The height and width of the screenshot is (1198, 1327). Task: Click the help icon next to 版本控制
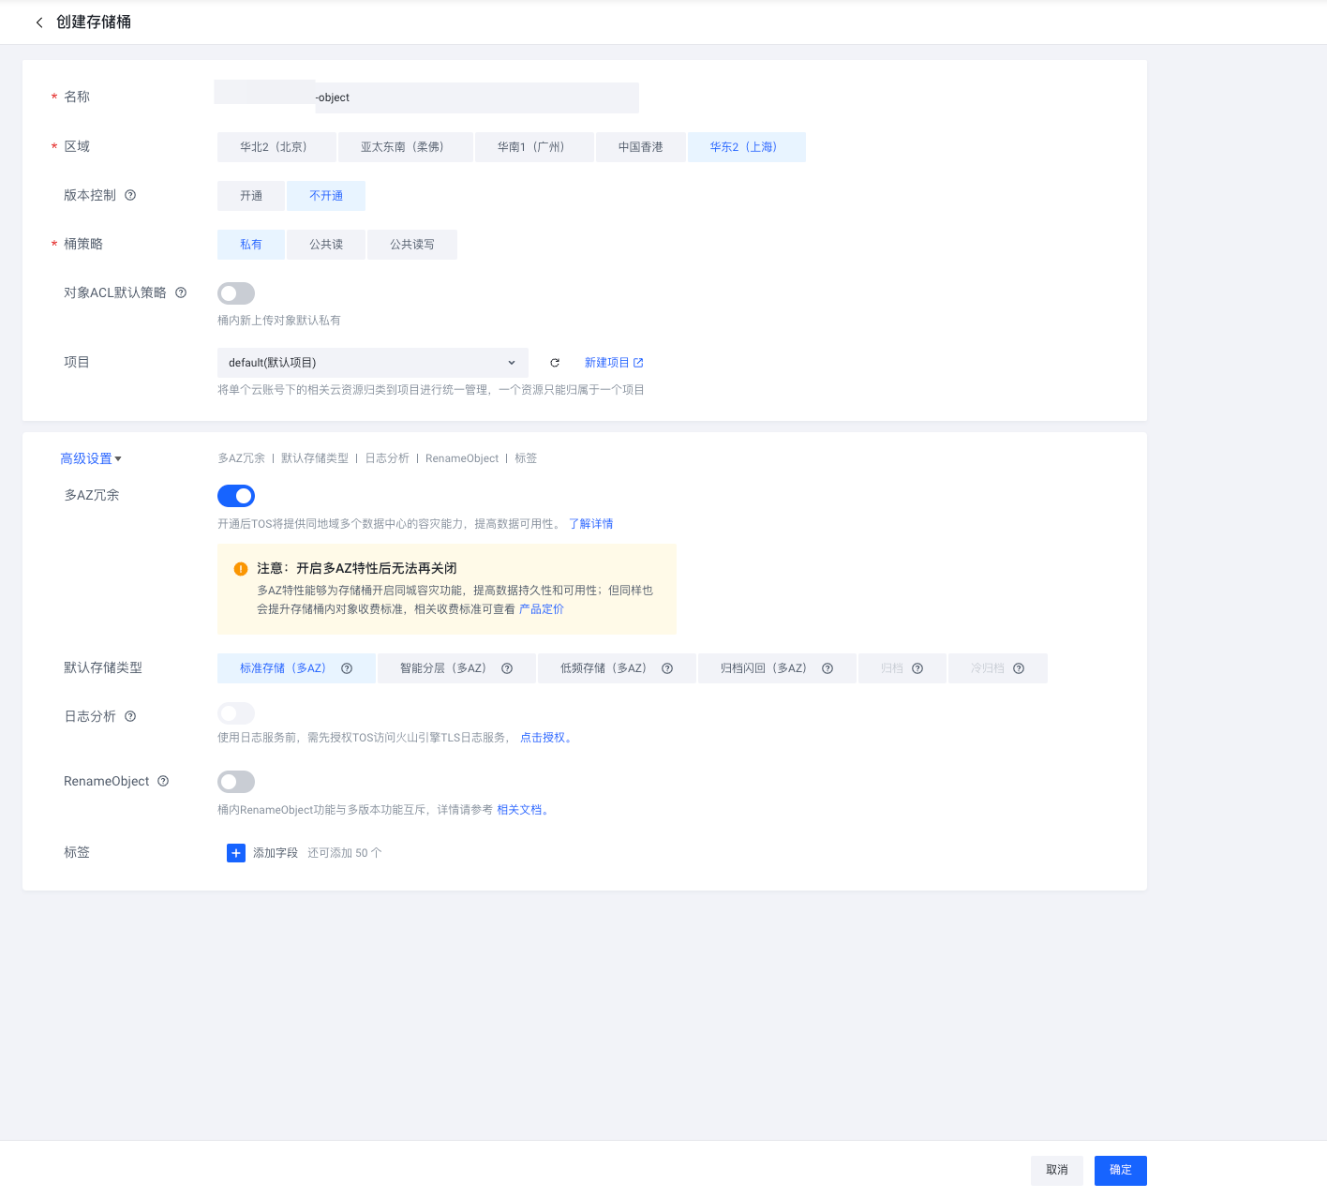coord(130,195)
